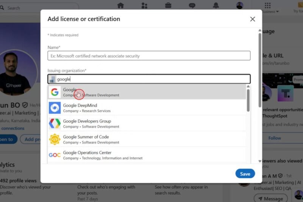Save the license or certification
The image size is (303, 202).
point(245,174)
